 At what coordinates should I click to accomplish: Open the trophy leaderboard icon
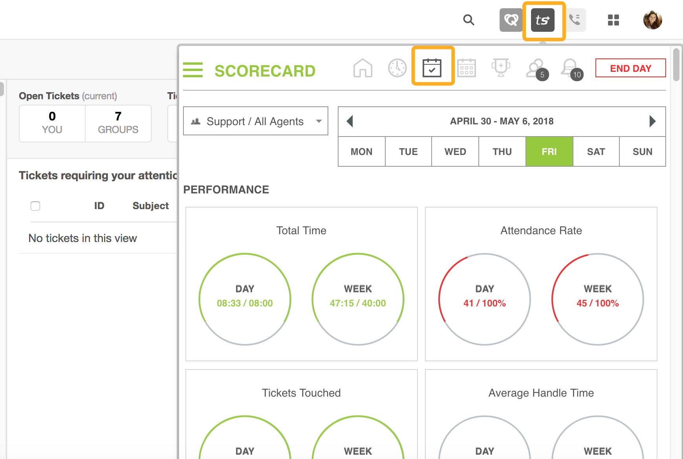501,68
